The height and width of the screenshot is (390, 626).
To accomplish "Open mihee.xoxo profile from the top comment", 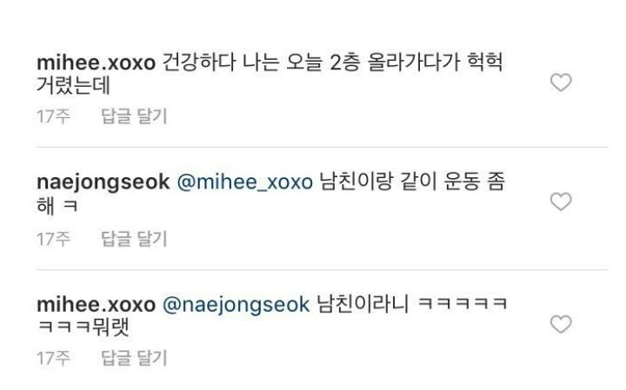I will tap(96, 63).
